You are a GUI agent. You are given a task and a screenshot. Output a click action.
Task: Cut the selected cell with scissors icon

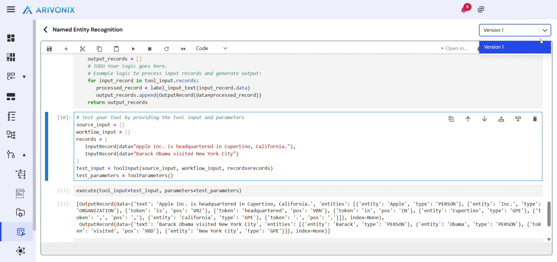pos(82,49)
